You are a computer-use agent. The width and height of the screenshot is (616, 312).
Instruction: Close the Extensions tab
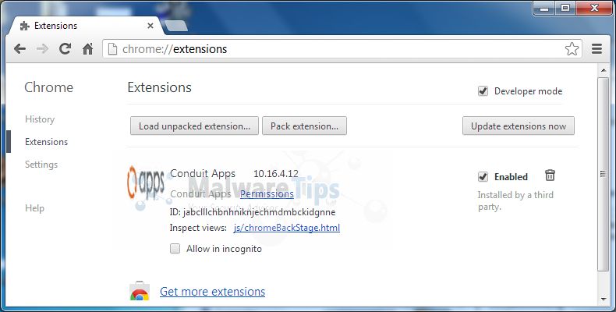click(x=150, y=26)
